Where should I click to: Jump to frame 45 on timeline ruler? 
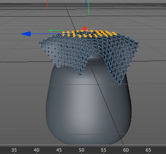pos(59,150)
